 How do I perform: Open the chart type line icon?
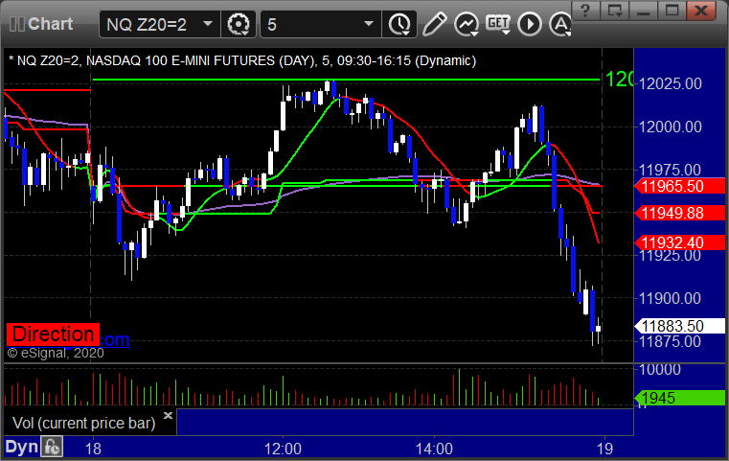pos(467,24)
